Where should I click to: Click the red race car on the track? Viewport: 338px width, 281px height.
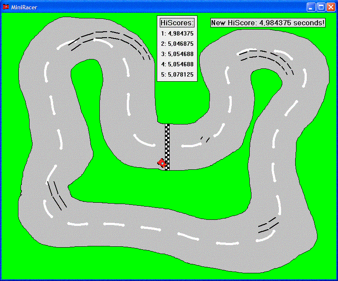point(162,163)
